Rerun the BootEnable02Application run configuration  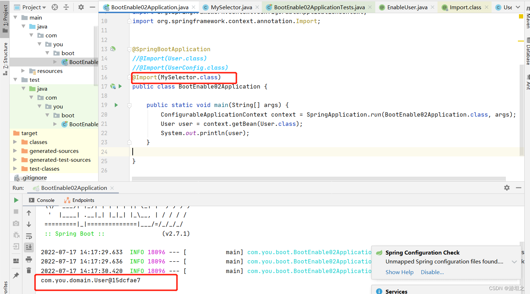pos(16,200)
